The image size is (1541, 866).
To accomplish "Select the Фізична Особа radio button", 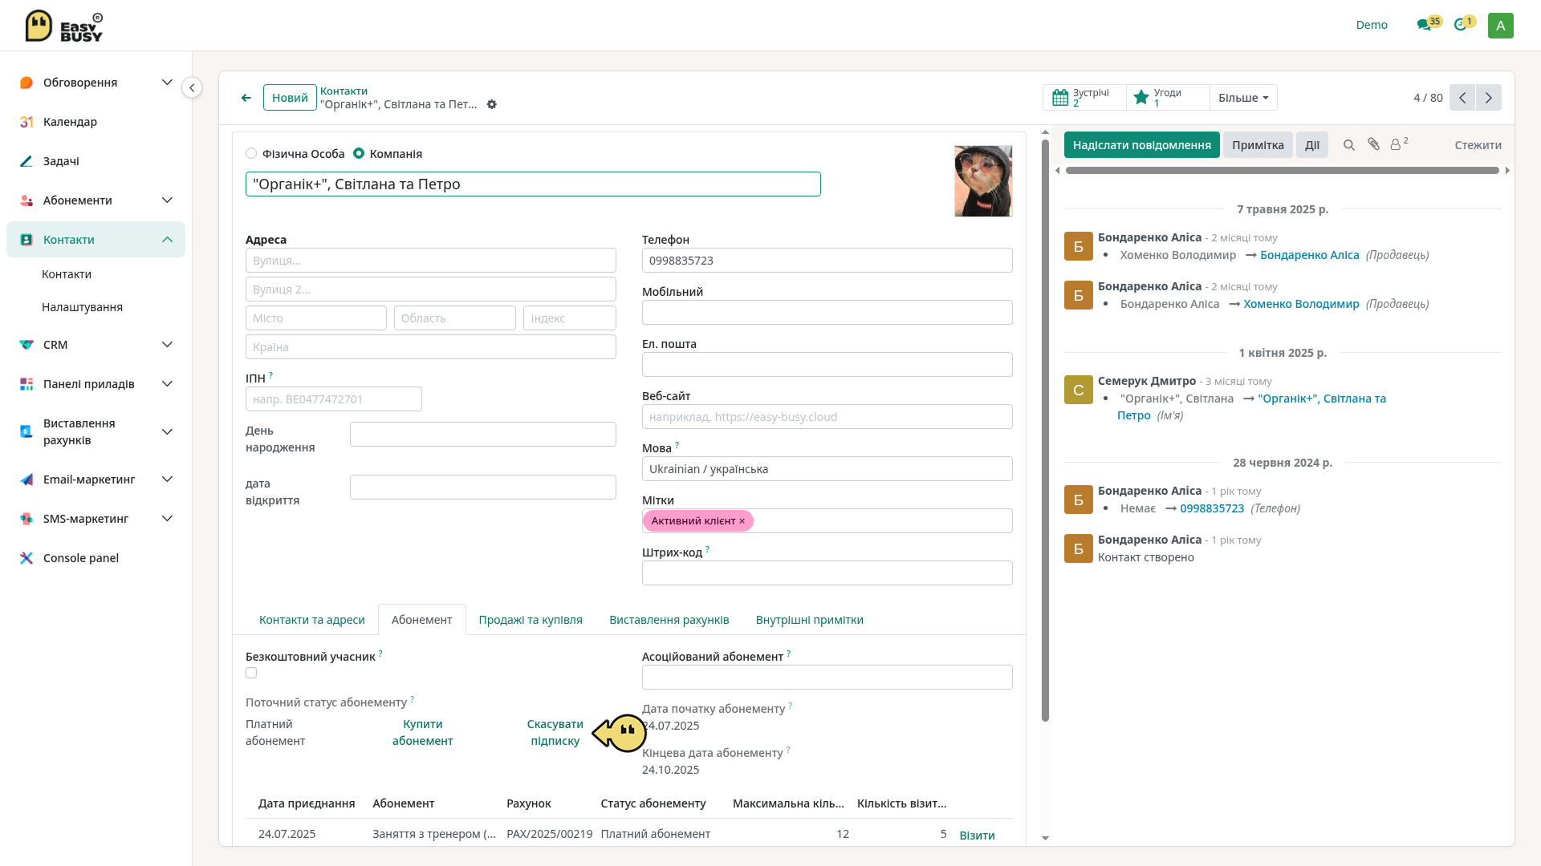I will click(x=251, y=153).
